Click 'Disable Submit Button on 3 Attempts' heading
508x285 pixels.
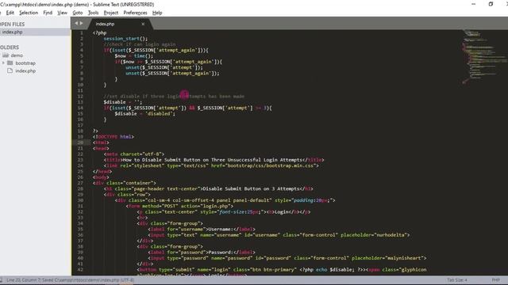tap(250, 188)
